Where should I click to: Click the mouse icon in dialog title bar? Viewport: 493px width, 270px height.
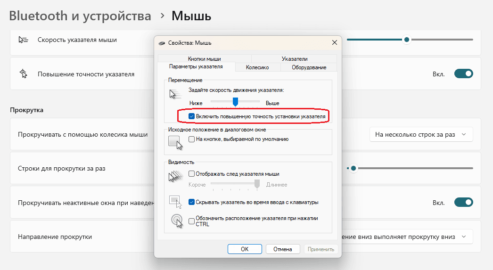pos(162,43)
